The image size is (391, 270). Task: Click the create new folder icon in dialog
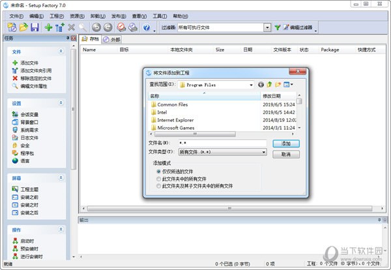(278, 85)
